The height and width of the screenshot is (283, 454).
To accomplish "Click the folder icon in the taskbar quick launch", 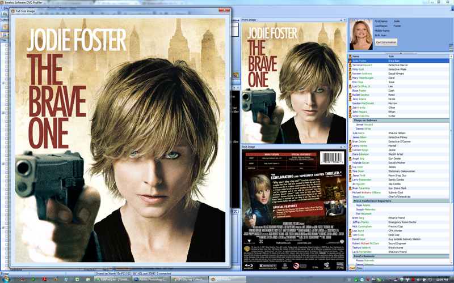I will click(88, 280).
